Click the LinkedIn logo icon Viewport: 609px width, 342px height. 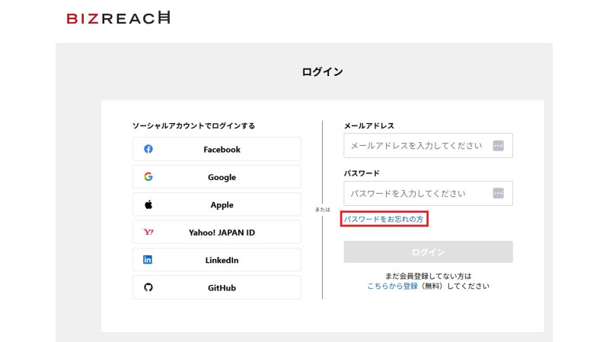[x=148, y=260]
